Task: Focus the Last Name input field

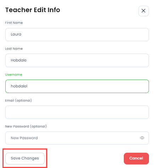Action: 77,60
